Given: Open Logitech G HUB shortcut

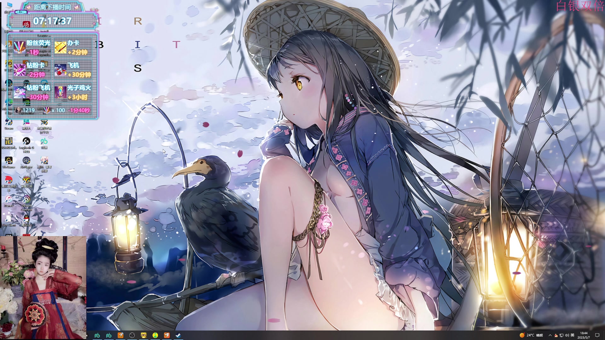Looking at the screenshot, I should coord(26,142).
